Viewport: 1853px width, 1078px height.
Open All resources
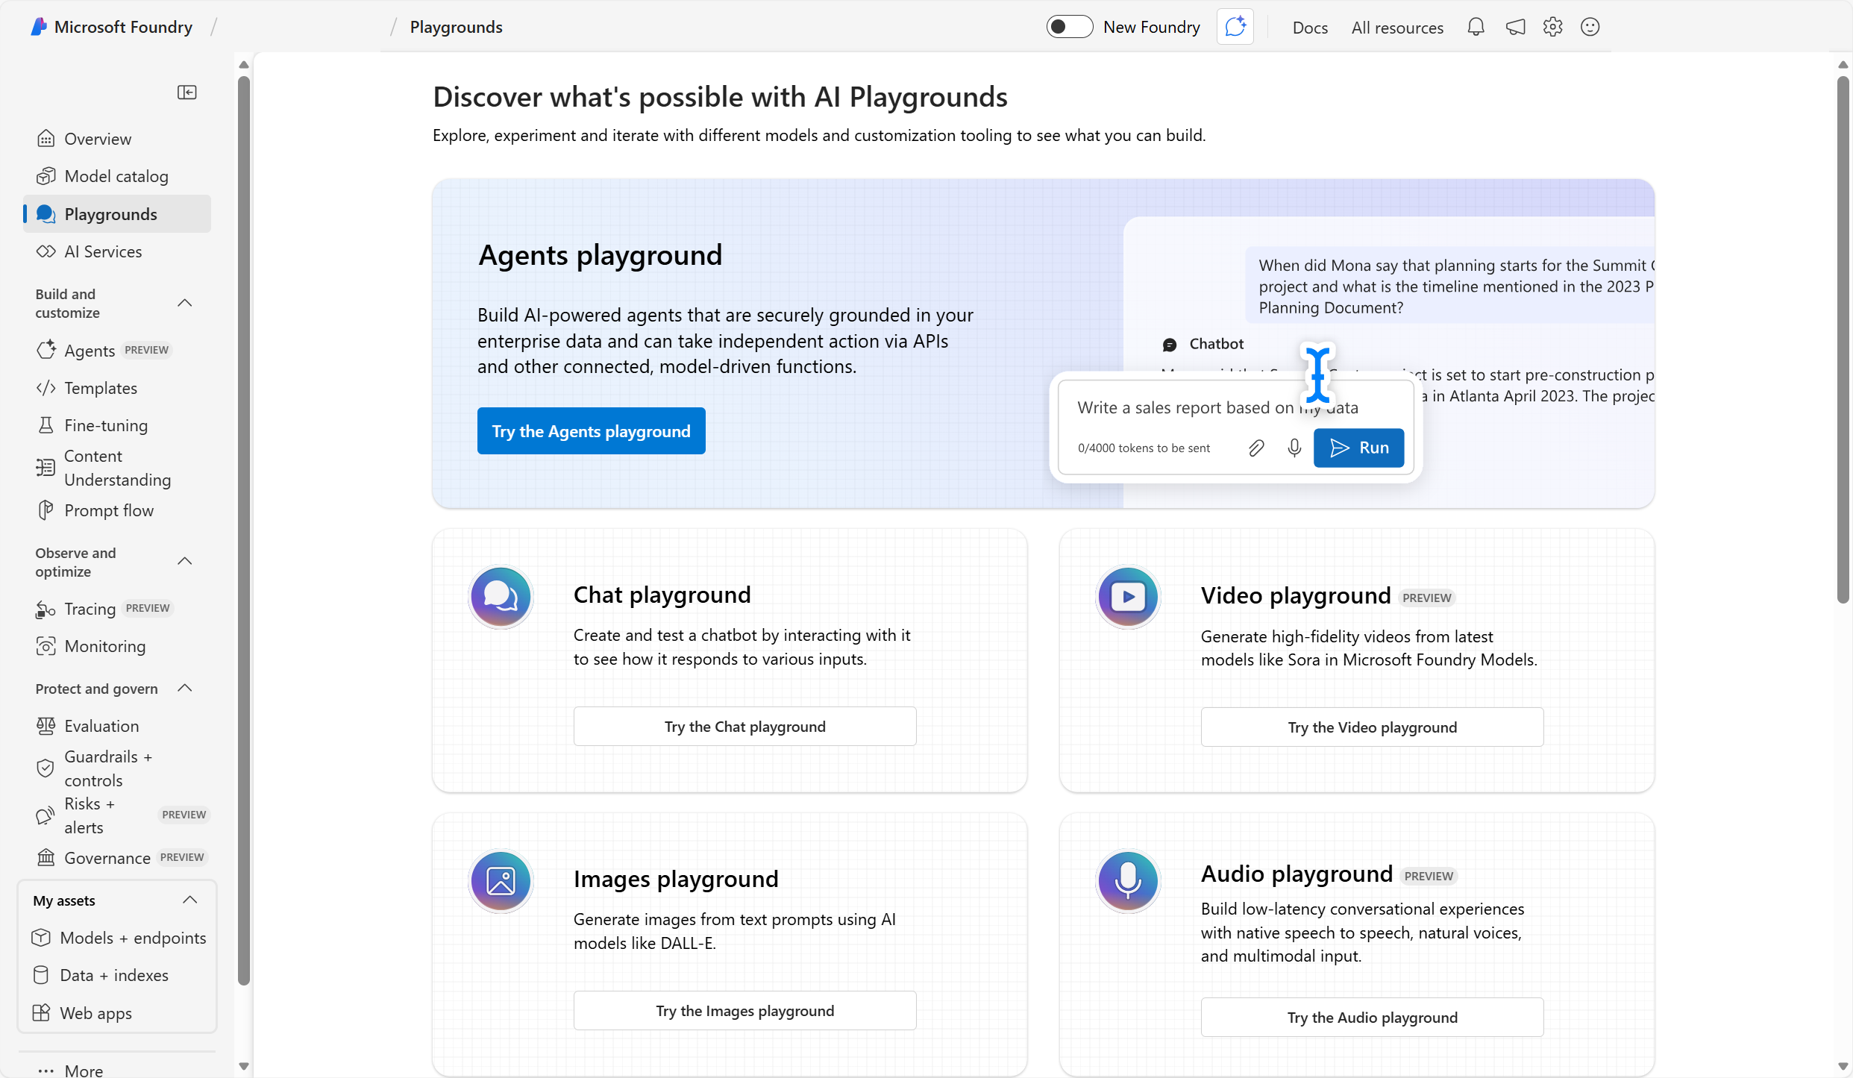1396,27
